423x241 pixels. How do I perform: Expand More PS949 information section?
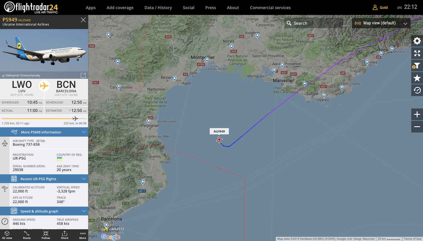pos(44,132)
